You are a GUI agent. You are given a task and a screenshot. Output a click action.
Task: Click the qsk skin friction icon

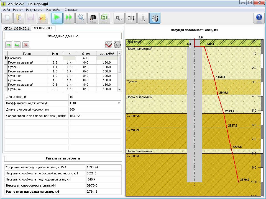[119, 18]
